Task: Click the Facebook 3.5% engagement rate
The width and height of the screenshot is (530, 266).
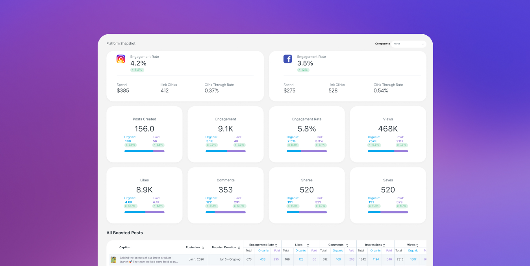Action: point(305,63)
